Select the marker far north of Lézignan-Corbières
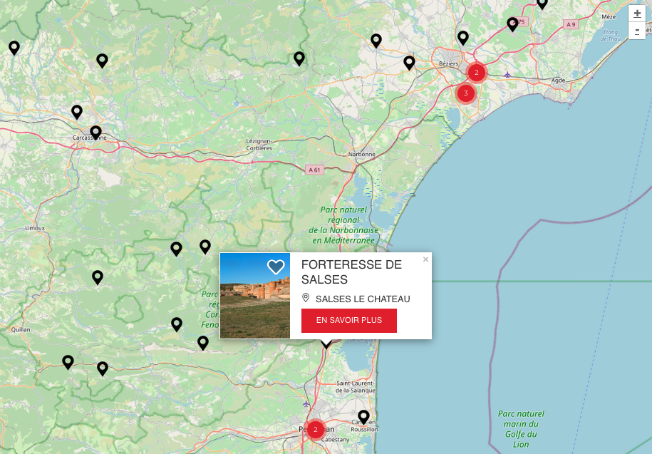 pos(299,58)
